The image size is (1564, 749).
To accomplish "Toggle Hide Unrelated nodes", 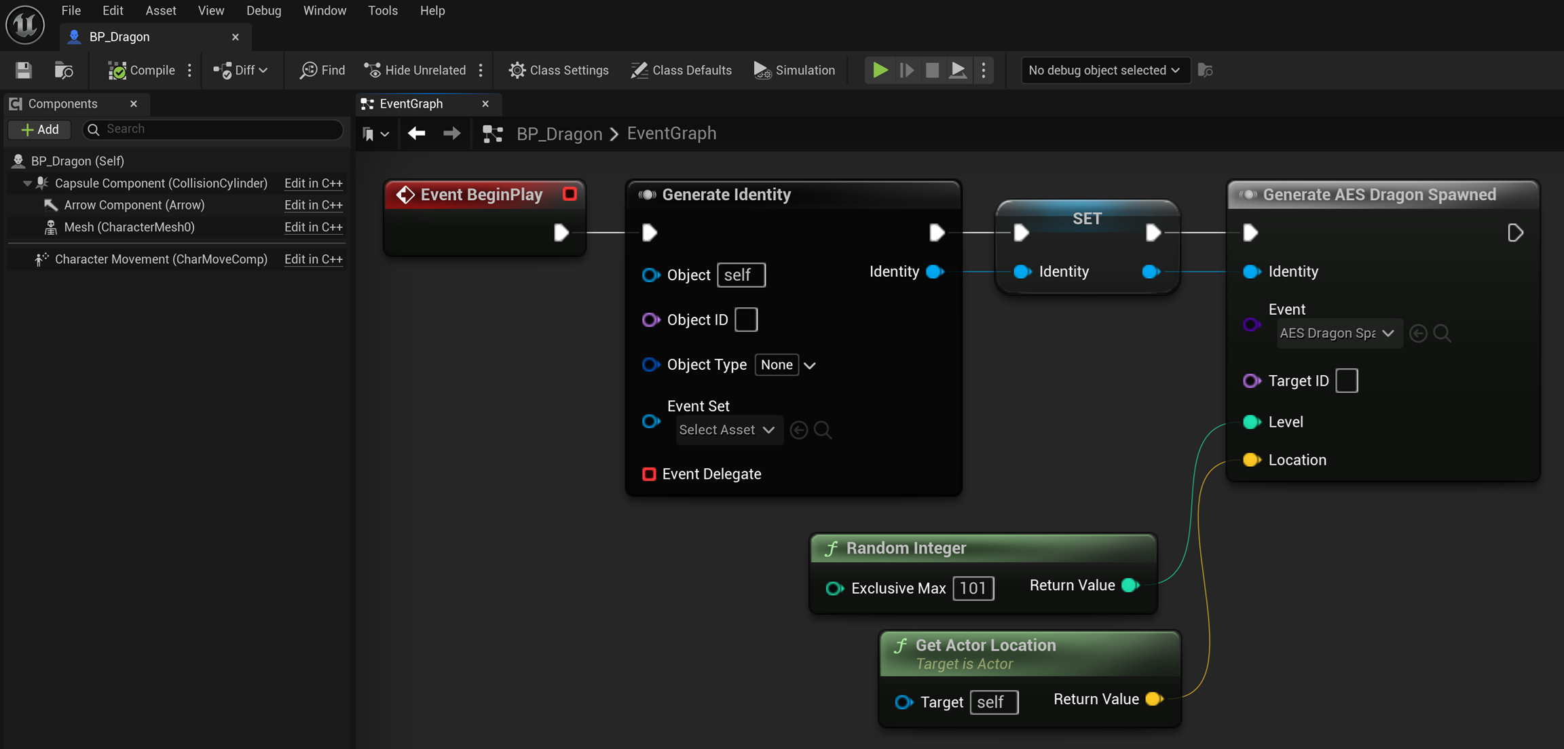I will (415, 70).
